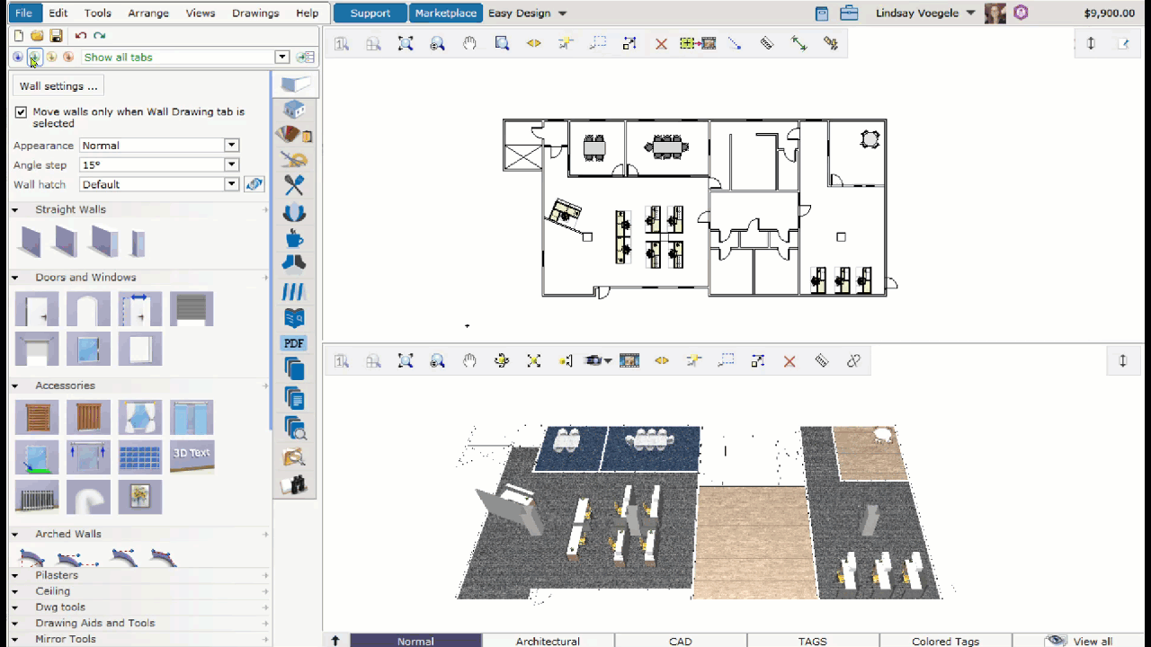Click pan hand tool in 3D toolbar

pos(469,360)
